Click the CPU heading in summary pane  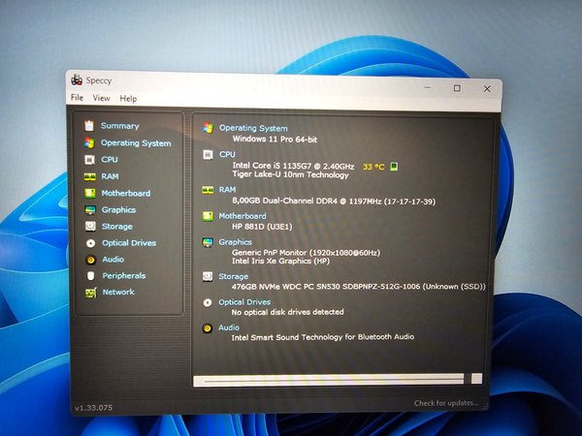(227, 154)
